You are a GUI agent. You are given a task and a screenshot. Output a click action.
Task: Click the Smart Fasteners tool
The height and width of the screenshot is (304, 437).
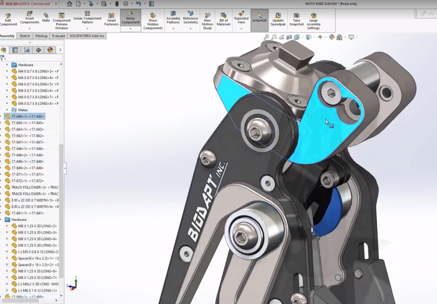[111, 18]
